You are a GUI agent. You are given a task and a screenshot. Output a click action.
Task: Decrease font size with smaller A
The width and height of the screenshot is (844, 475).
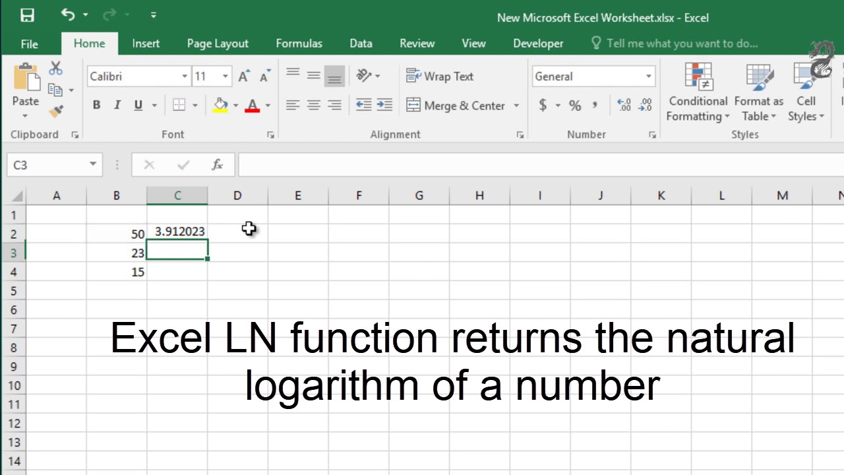tap(265, 77)
